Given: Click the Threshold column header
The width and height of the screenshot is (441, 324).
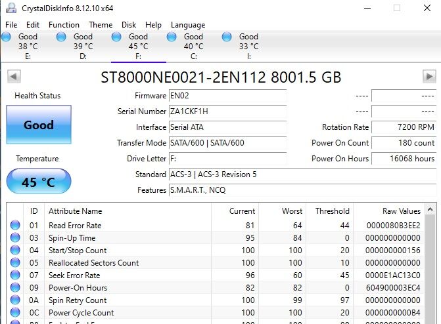Looking at the screenshot, I should 330,211.
